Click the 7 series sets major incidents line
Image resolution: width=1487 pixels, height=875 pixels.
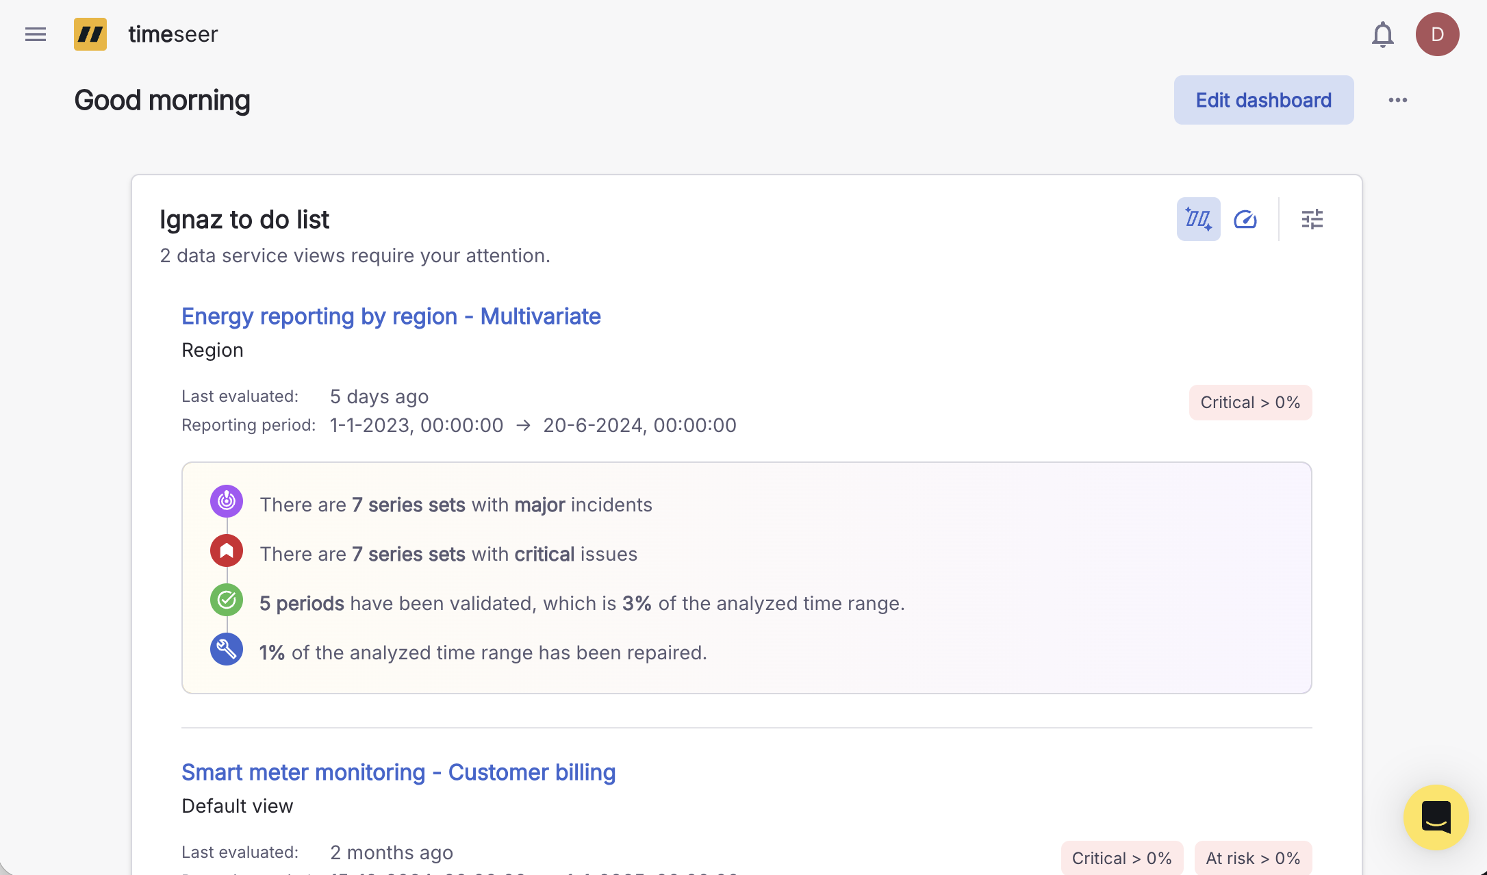pos(456,505)
